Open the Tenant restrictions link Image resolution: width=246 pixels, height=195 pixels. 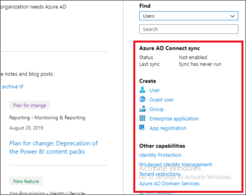[160, 174]
